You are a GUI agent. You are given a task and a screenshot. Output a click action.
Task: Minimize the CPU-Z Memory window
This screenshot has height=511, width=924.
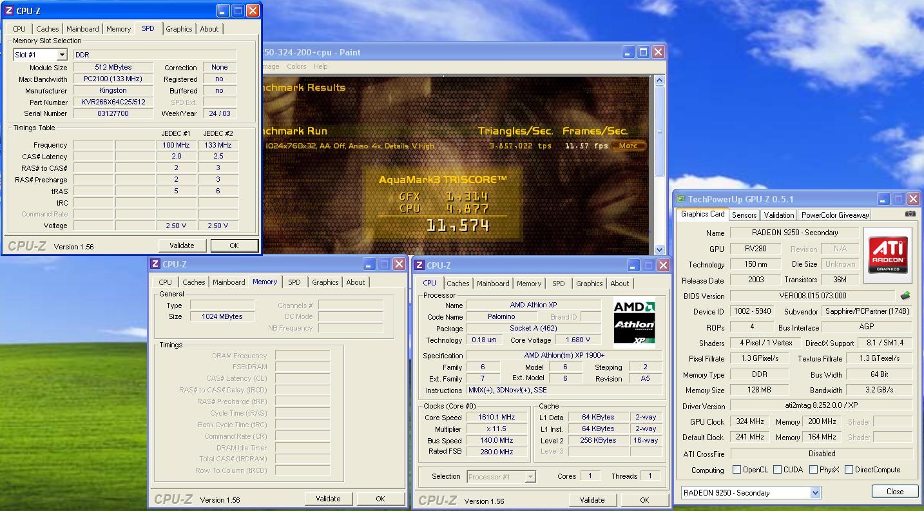(369, 264)
